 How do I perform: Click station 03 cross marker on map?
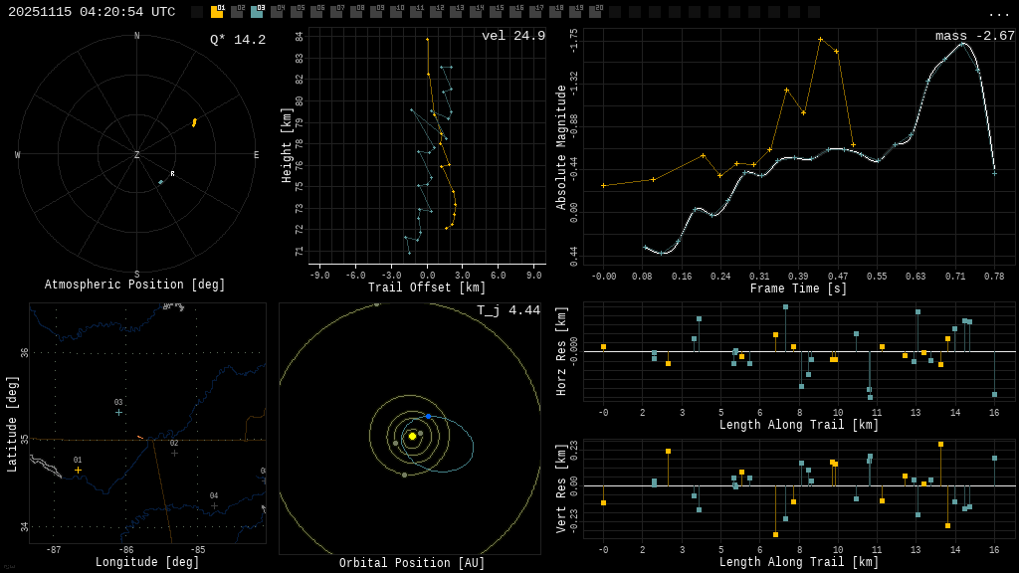pyautogui.click(x=118, y=412)
